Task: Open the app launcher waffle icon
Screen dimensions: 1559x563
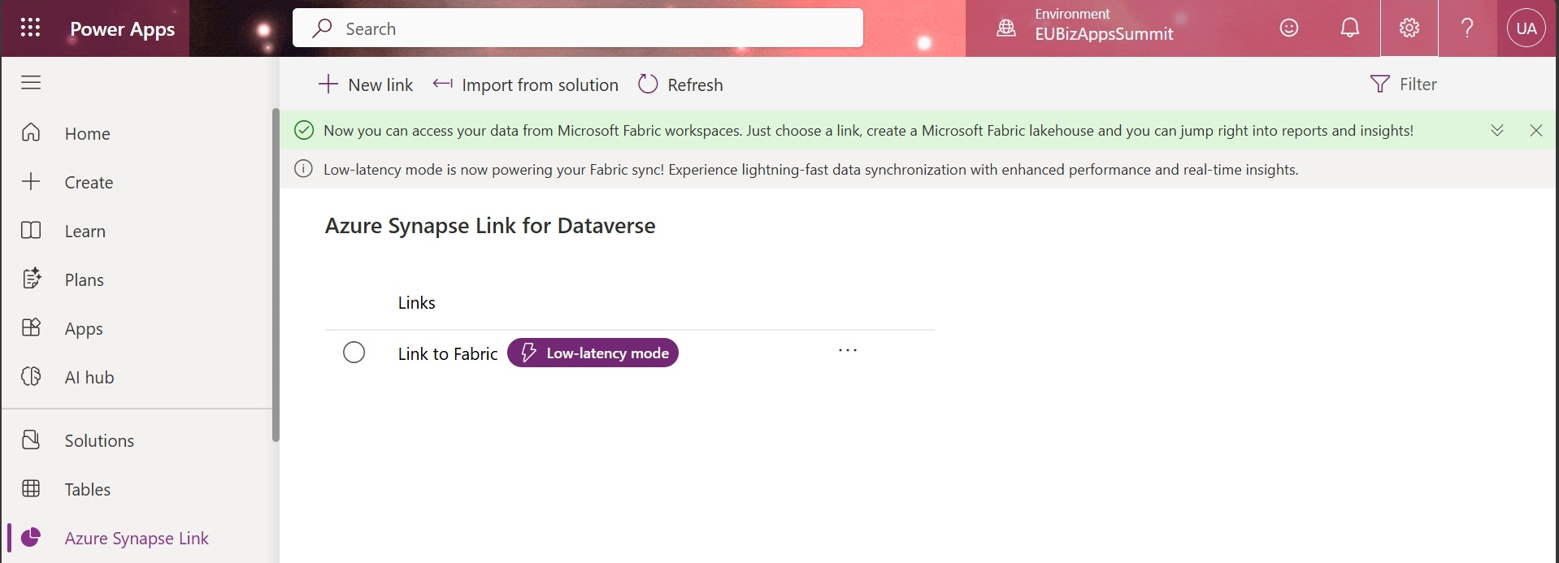Action: pos(30,28)
